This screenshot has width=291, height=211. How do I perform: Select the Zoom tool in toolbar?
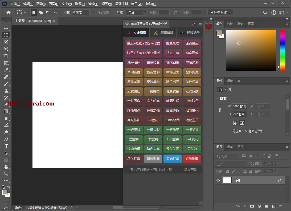coord(6,174)
